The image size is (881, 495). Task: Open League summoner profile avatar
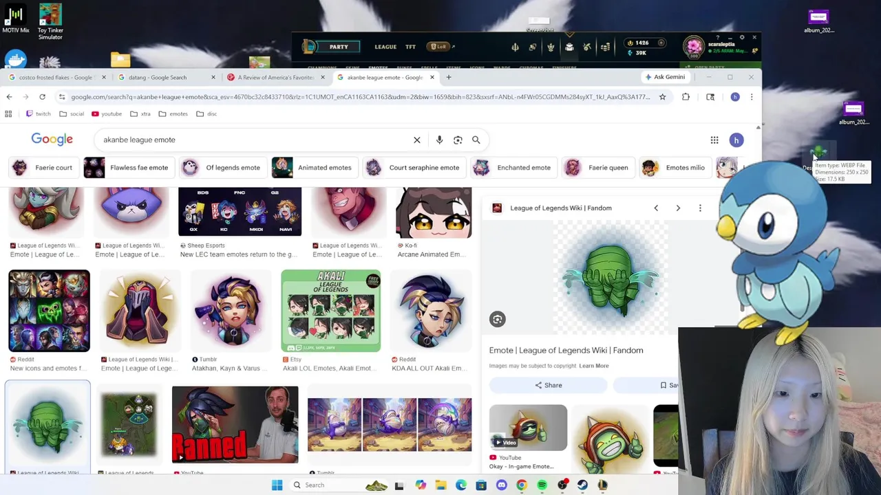(x=693, y=47)
